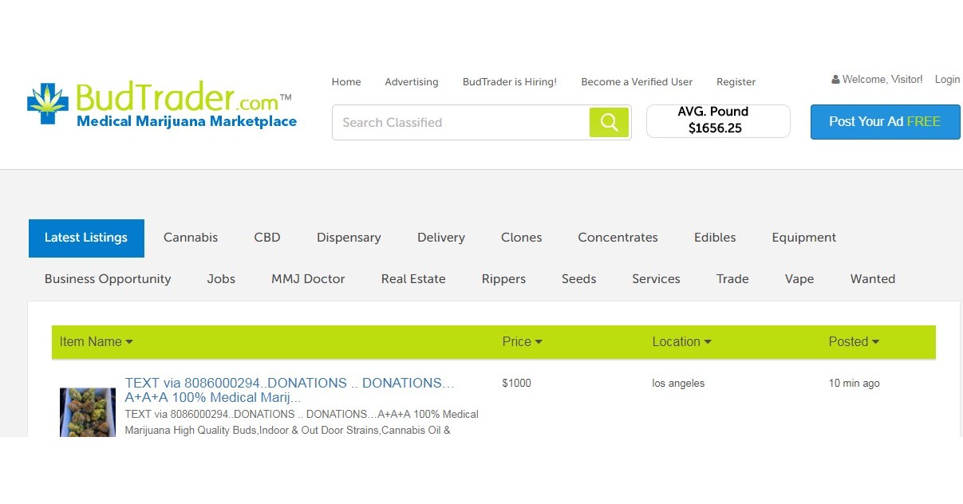
Task: Focus the Search Classified input field
Action: click(460, 123)
